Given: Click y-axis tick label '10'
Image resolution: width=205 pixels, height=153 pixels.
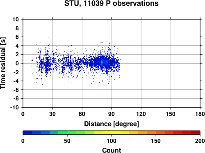Looking at the screenshot, I should point(16,19).
